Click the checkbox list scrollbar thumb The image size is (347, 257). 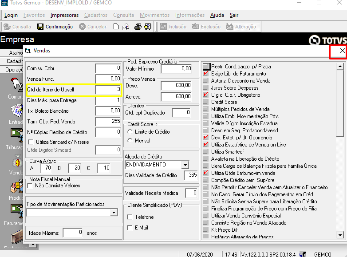point(340,103)
